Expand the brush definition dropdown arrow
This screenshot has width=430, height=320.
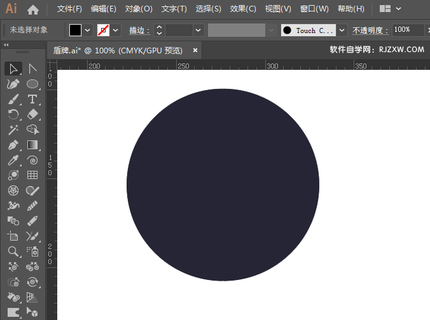pyautogui.click(x=342, y=30)
